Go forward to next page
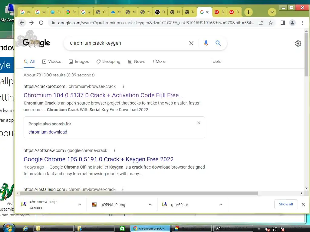The image size is (310, 232). (x=31, y=23)
